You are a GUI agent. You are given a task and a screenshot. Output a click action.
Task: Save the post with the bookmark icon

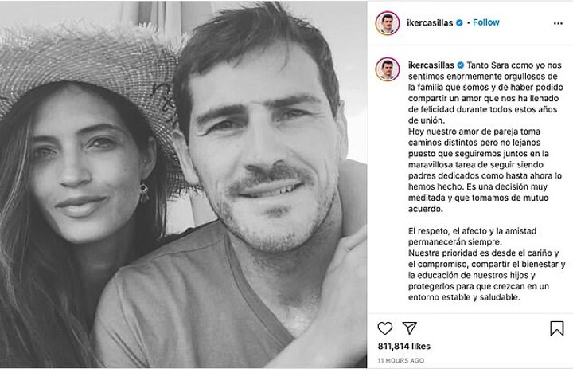coord(557,328)
